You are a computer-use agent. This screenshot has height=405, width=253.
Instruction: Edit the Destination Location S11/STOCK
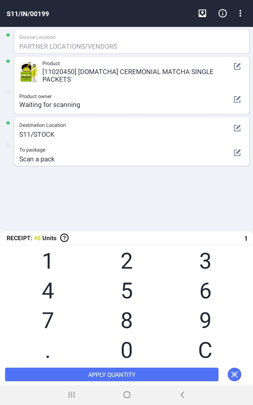pos(237,128)
